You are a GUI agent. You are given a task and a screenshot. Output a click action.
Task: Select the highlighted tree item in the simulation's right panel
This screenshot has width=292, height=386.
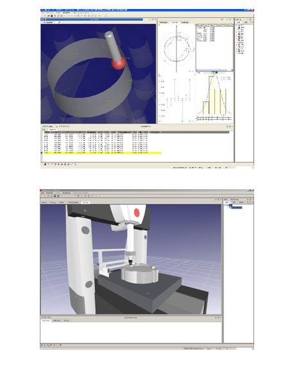(237, 208)
